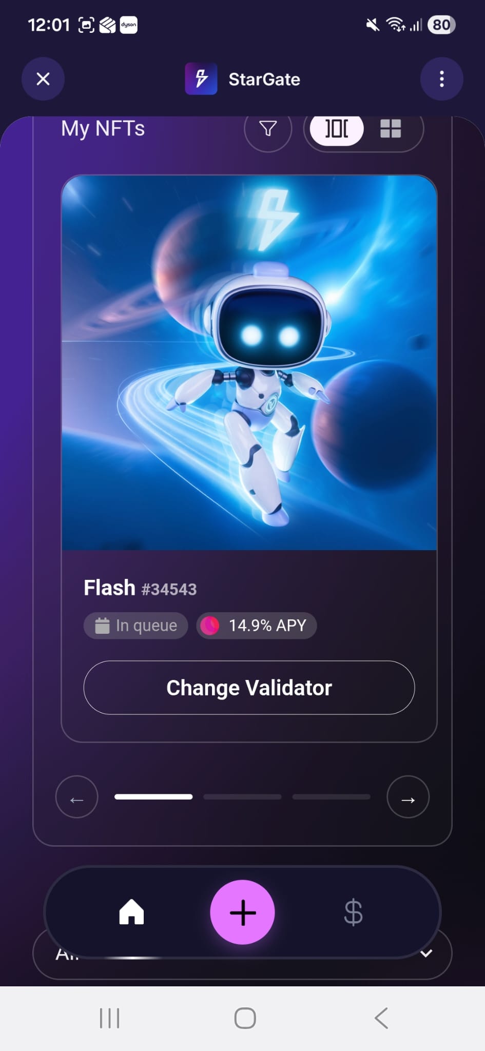
Task: Jump to the second carousel page indicator
Action: [242, 797]
